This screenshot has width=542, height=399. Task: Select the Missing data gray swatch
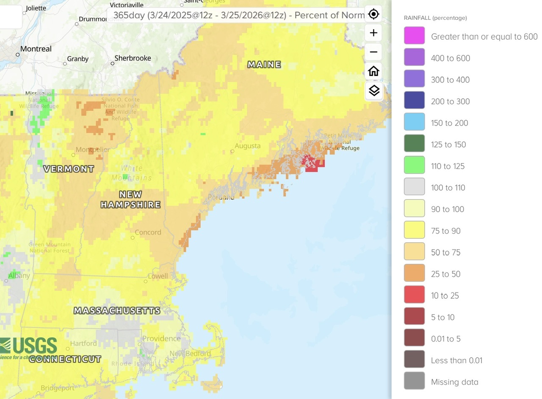(x=414, y=382)
